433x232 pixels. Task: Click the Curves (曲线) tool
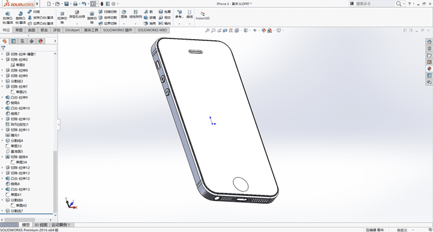[189, 14]
